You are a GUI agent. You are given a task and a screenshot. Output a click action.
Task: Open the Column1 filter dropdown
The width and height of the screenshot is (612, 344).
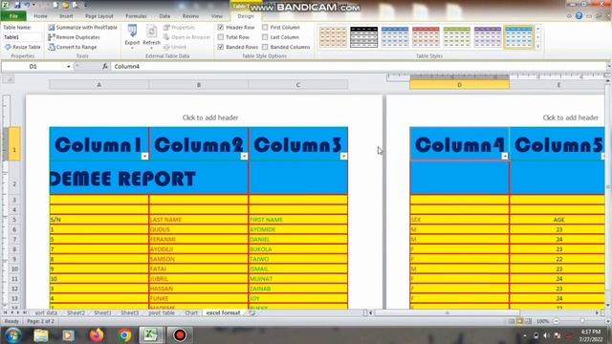click(x=144, y=156)
